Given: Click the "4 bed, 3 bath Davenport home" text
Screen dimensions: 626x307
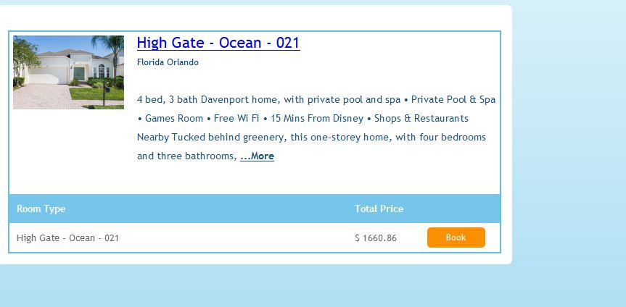Looking at the screenshot, I should coord(209,100).
